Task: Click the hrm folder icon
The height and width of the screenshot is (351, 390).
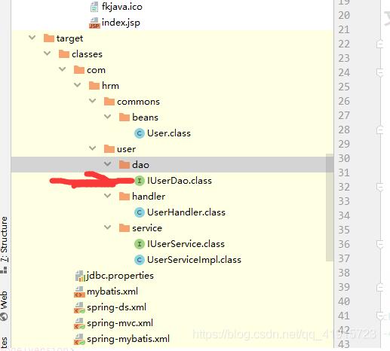Action: pyautogui.click(x=94, y=86)
